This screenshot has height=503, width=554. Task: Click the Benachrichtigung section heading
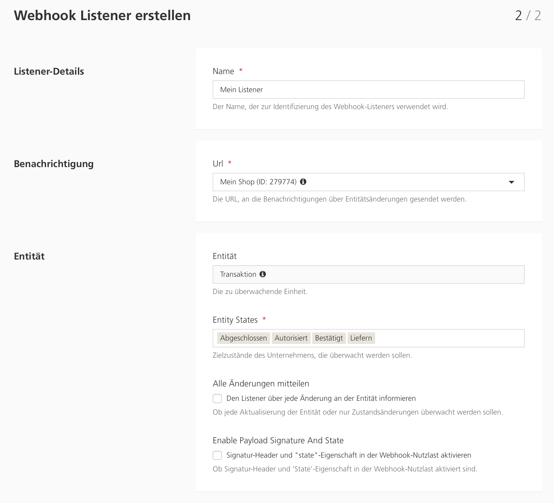click(54, 164)
